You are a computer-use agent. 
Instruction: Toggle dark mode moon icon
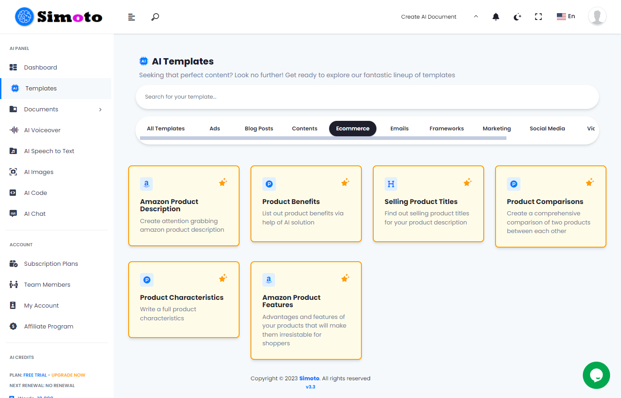coord(517,17)
